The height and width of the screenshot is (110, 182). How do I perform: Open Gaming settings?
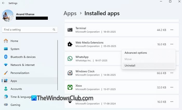click(x=29, y=105)
